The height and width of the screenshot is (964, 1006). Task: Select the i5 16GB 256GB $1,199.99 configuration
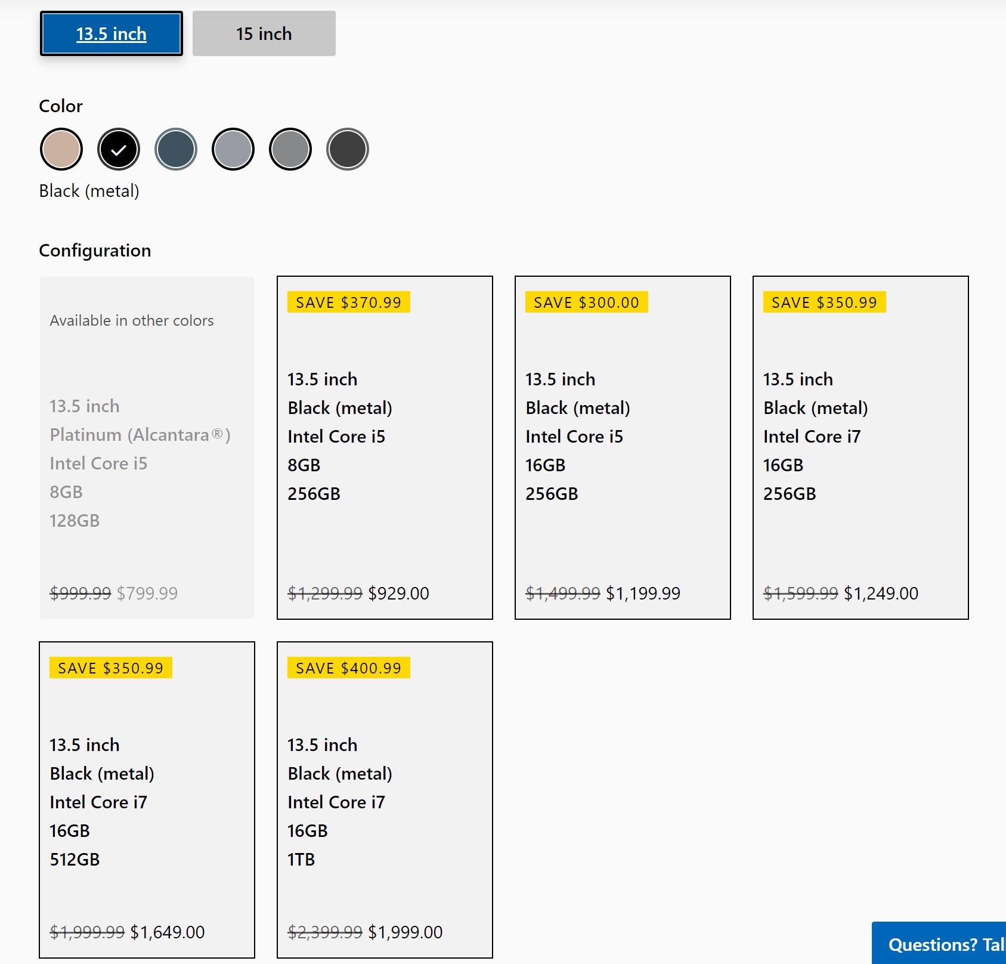(623, 447)
